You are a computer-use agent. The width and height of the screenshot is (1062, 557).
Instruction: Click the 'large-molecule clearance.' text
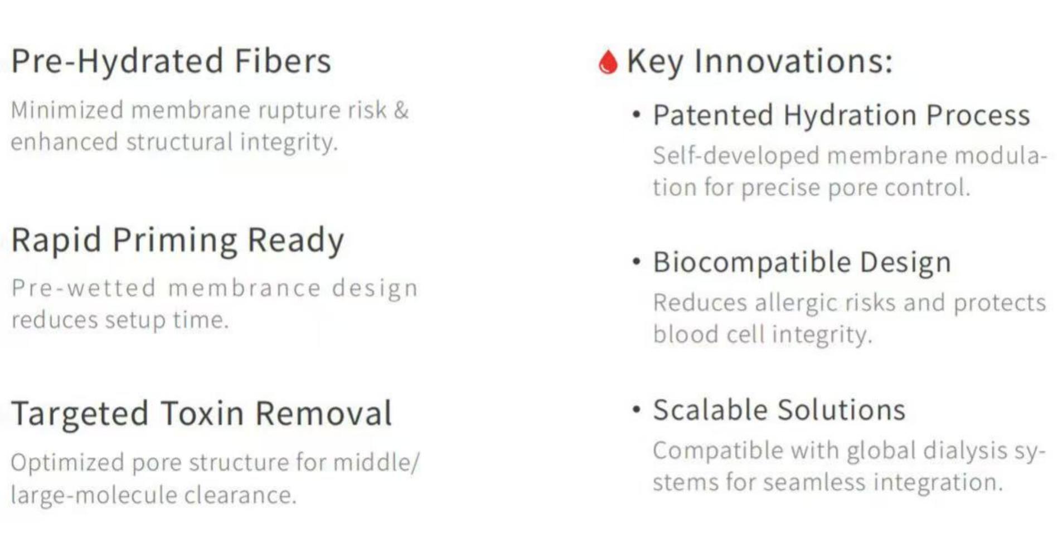153,495
